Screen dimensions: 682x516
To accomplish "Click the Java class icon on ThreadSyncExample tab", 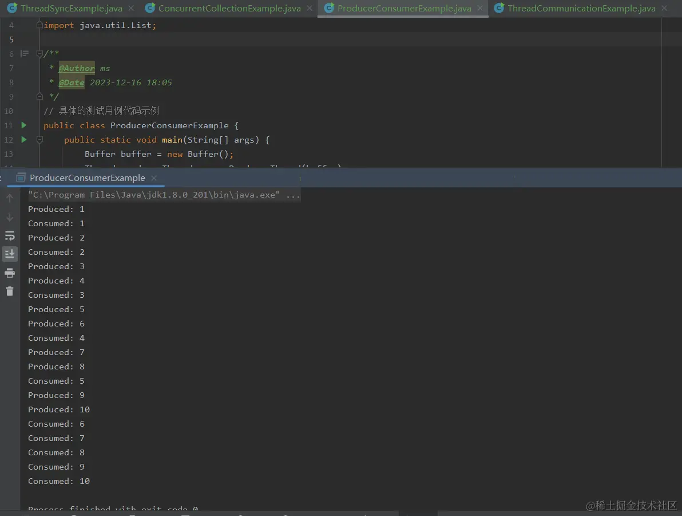I will (12, 8).
